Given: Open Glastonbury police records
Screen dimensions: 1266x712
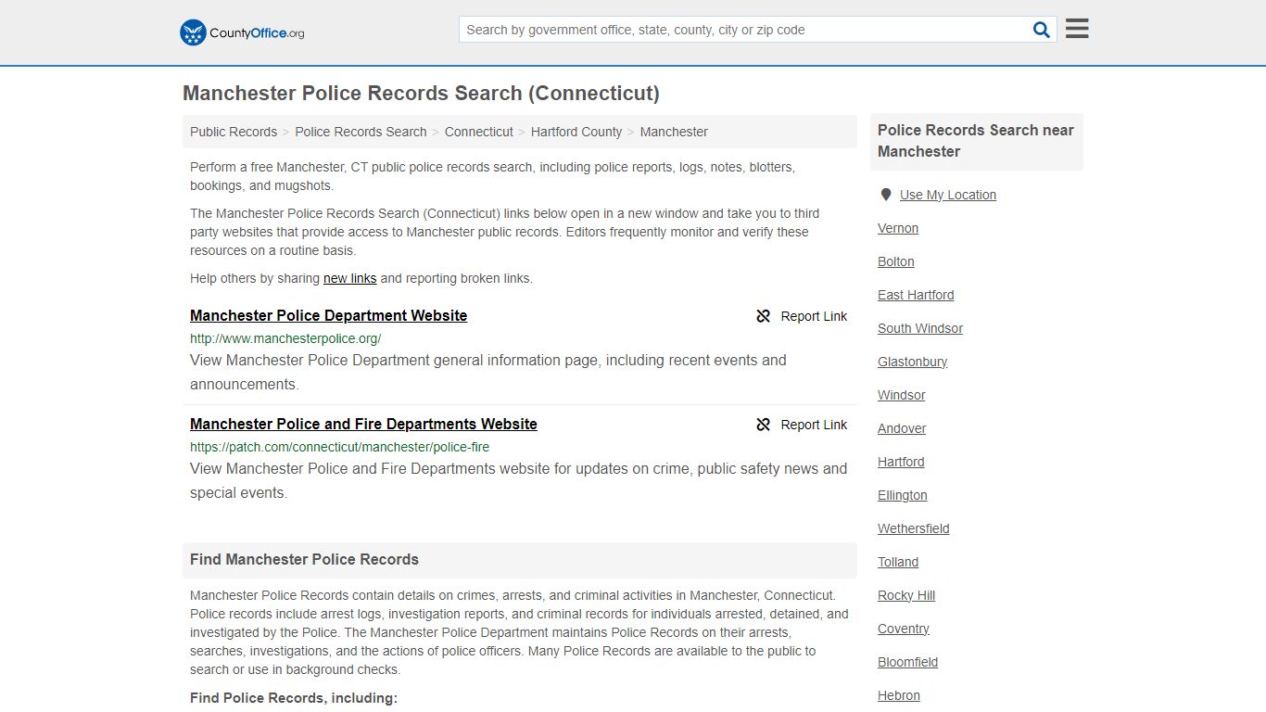Looking at the screenshot, I should 913,362.
